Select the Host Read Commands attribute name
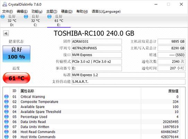 pyautogui.click(x=38, y=132)
